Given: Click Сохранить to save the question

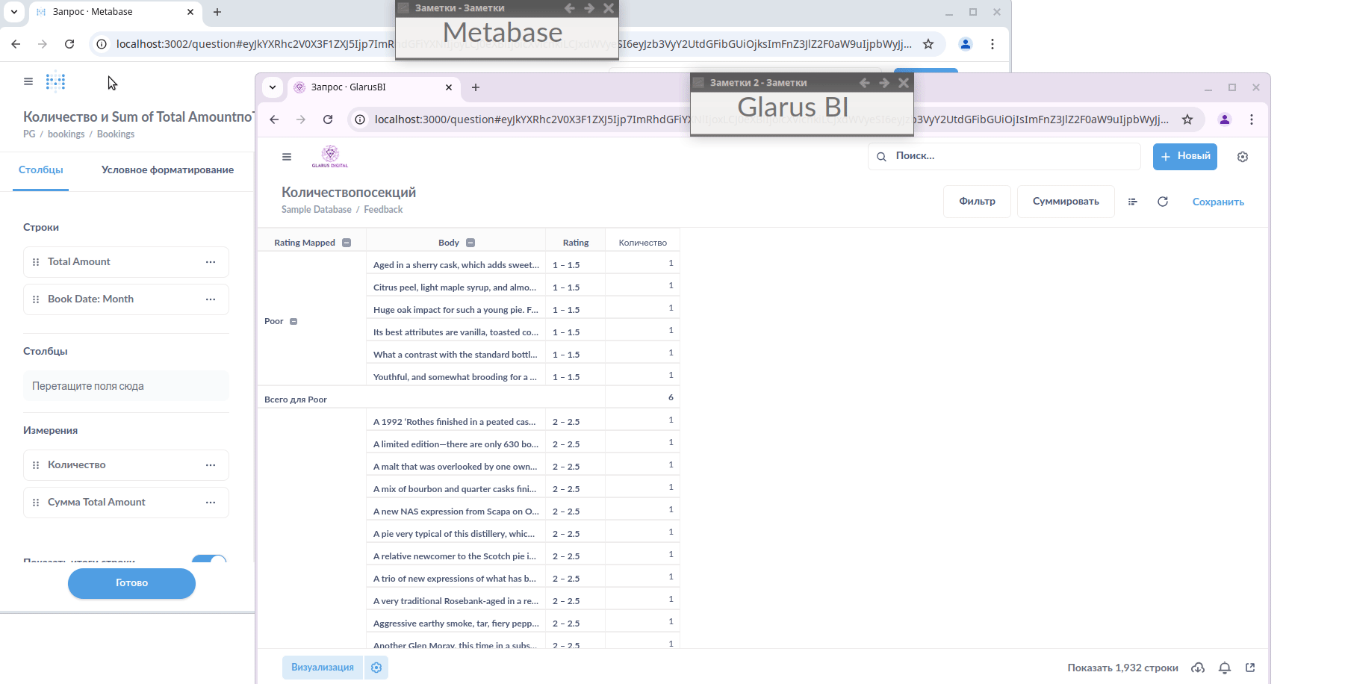Looking at the screenshot, I should pyautogui.click(x=1217, y=202).
